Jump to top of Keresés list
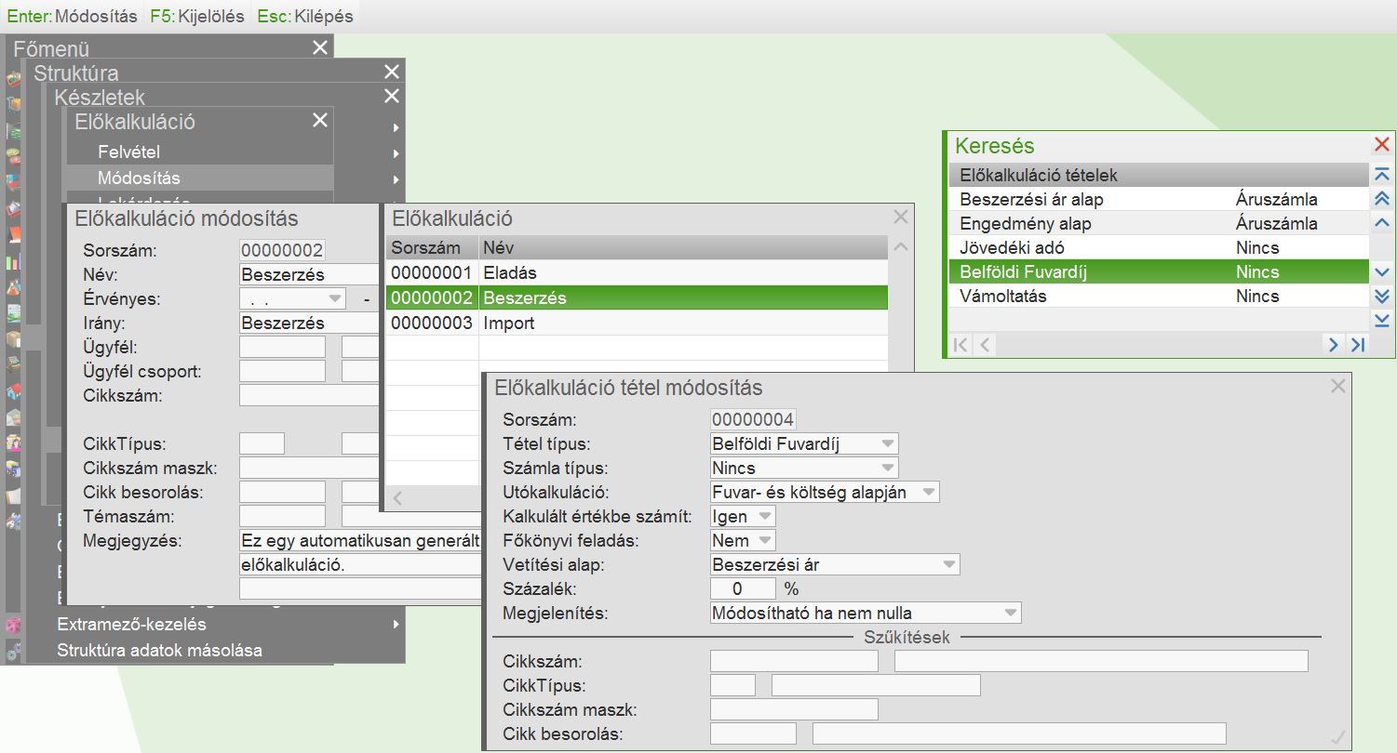Image resolution: width=1397 pixels, height=753 pixels. click(1382, 175)
